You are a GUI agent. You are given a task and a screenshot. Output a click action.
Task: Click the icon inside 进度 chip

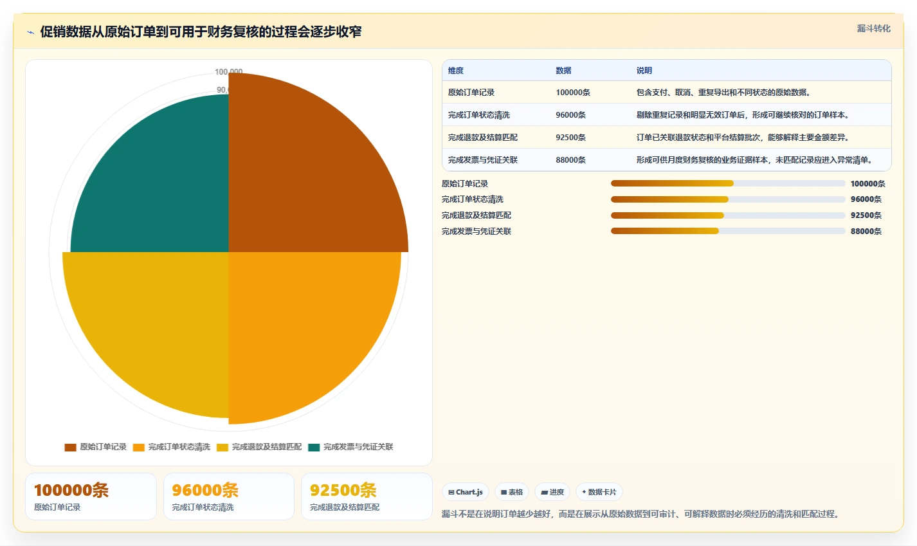[x=544, y=493]
